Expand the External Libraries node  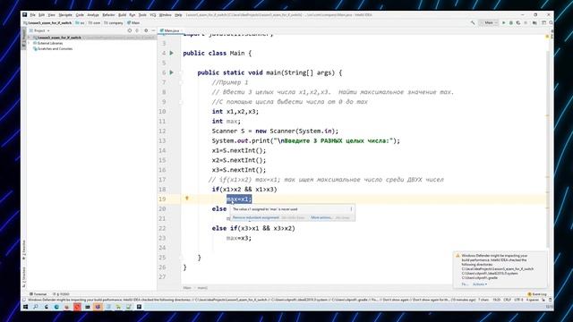tap(30, 43)
